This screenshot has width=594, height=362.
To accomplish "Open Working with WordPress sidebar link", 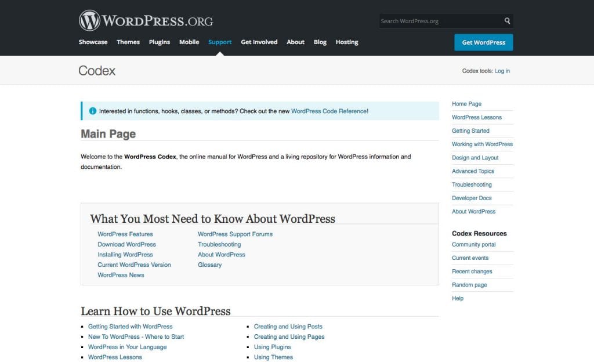I will (x=482, y=144).
